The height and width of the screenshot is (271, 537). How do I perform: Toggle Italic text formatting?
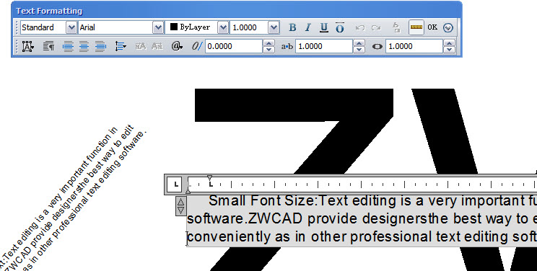(x=307, y=27)
